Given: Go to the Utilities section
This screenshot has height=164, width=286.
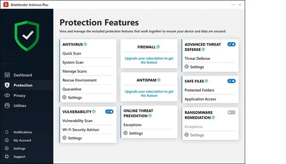Looking at the screenshot, I should [20, 106].
